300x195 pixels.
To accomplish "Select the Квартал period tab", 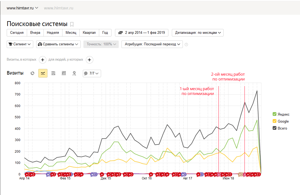I will tap(89, 33).
